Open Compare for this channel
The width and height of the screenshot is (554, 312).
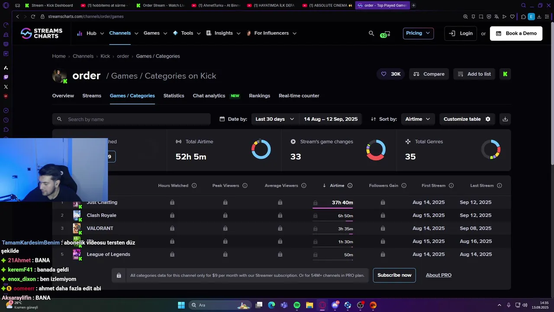pyautogui.click(x=429, y=74)
